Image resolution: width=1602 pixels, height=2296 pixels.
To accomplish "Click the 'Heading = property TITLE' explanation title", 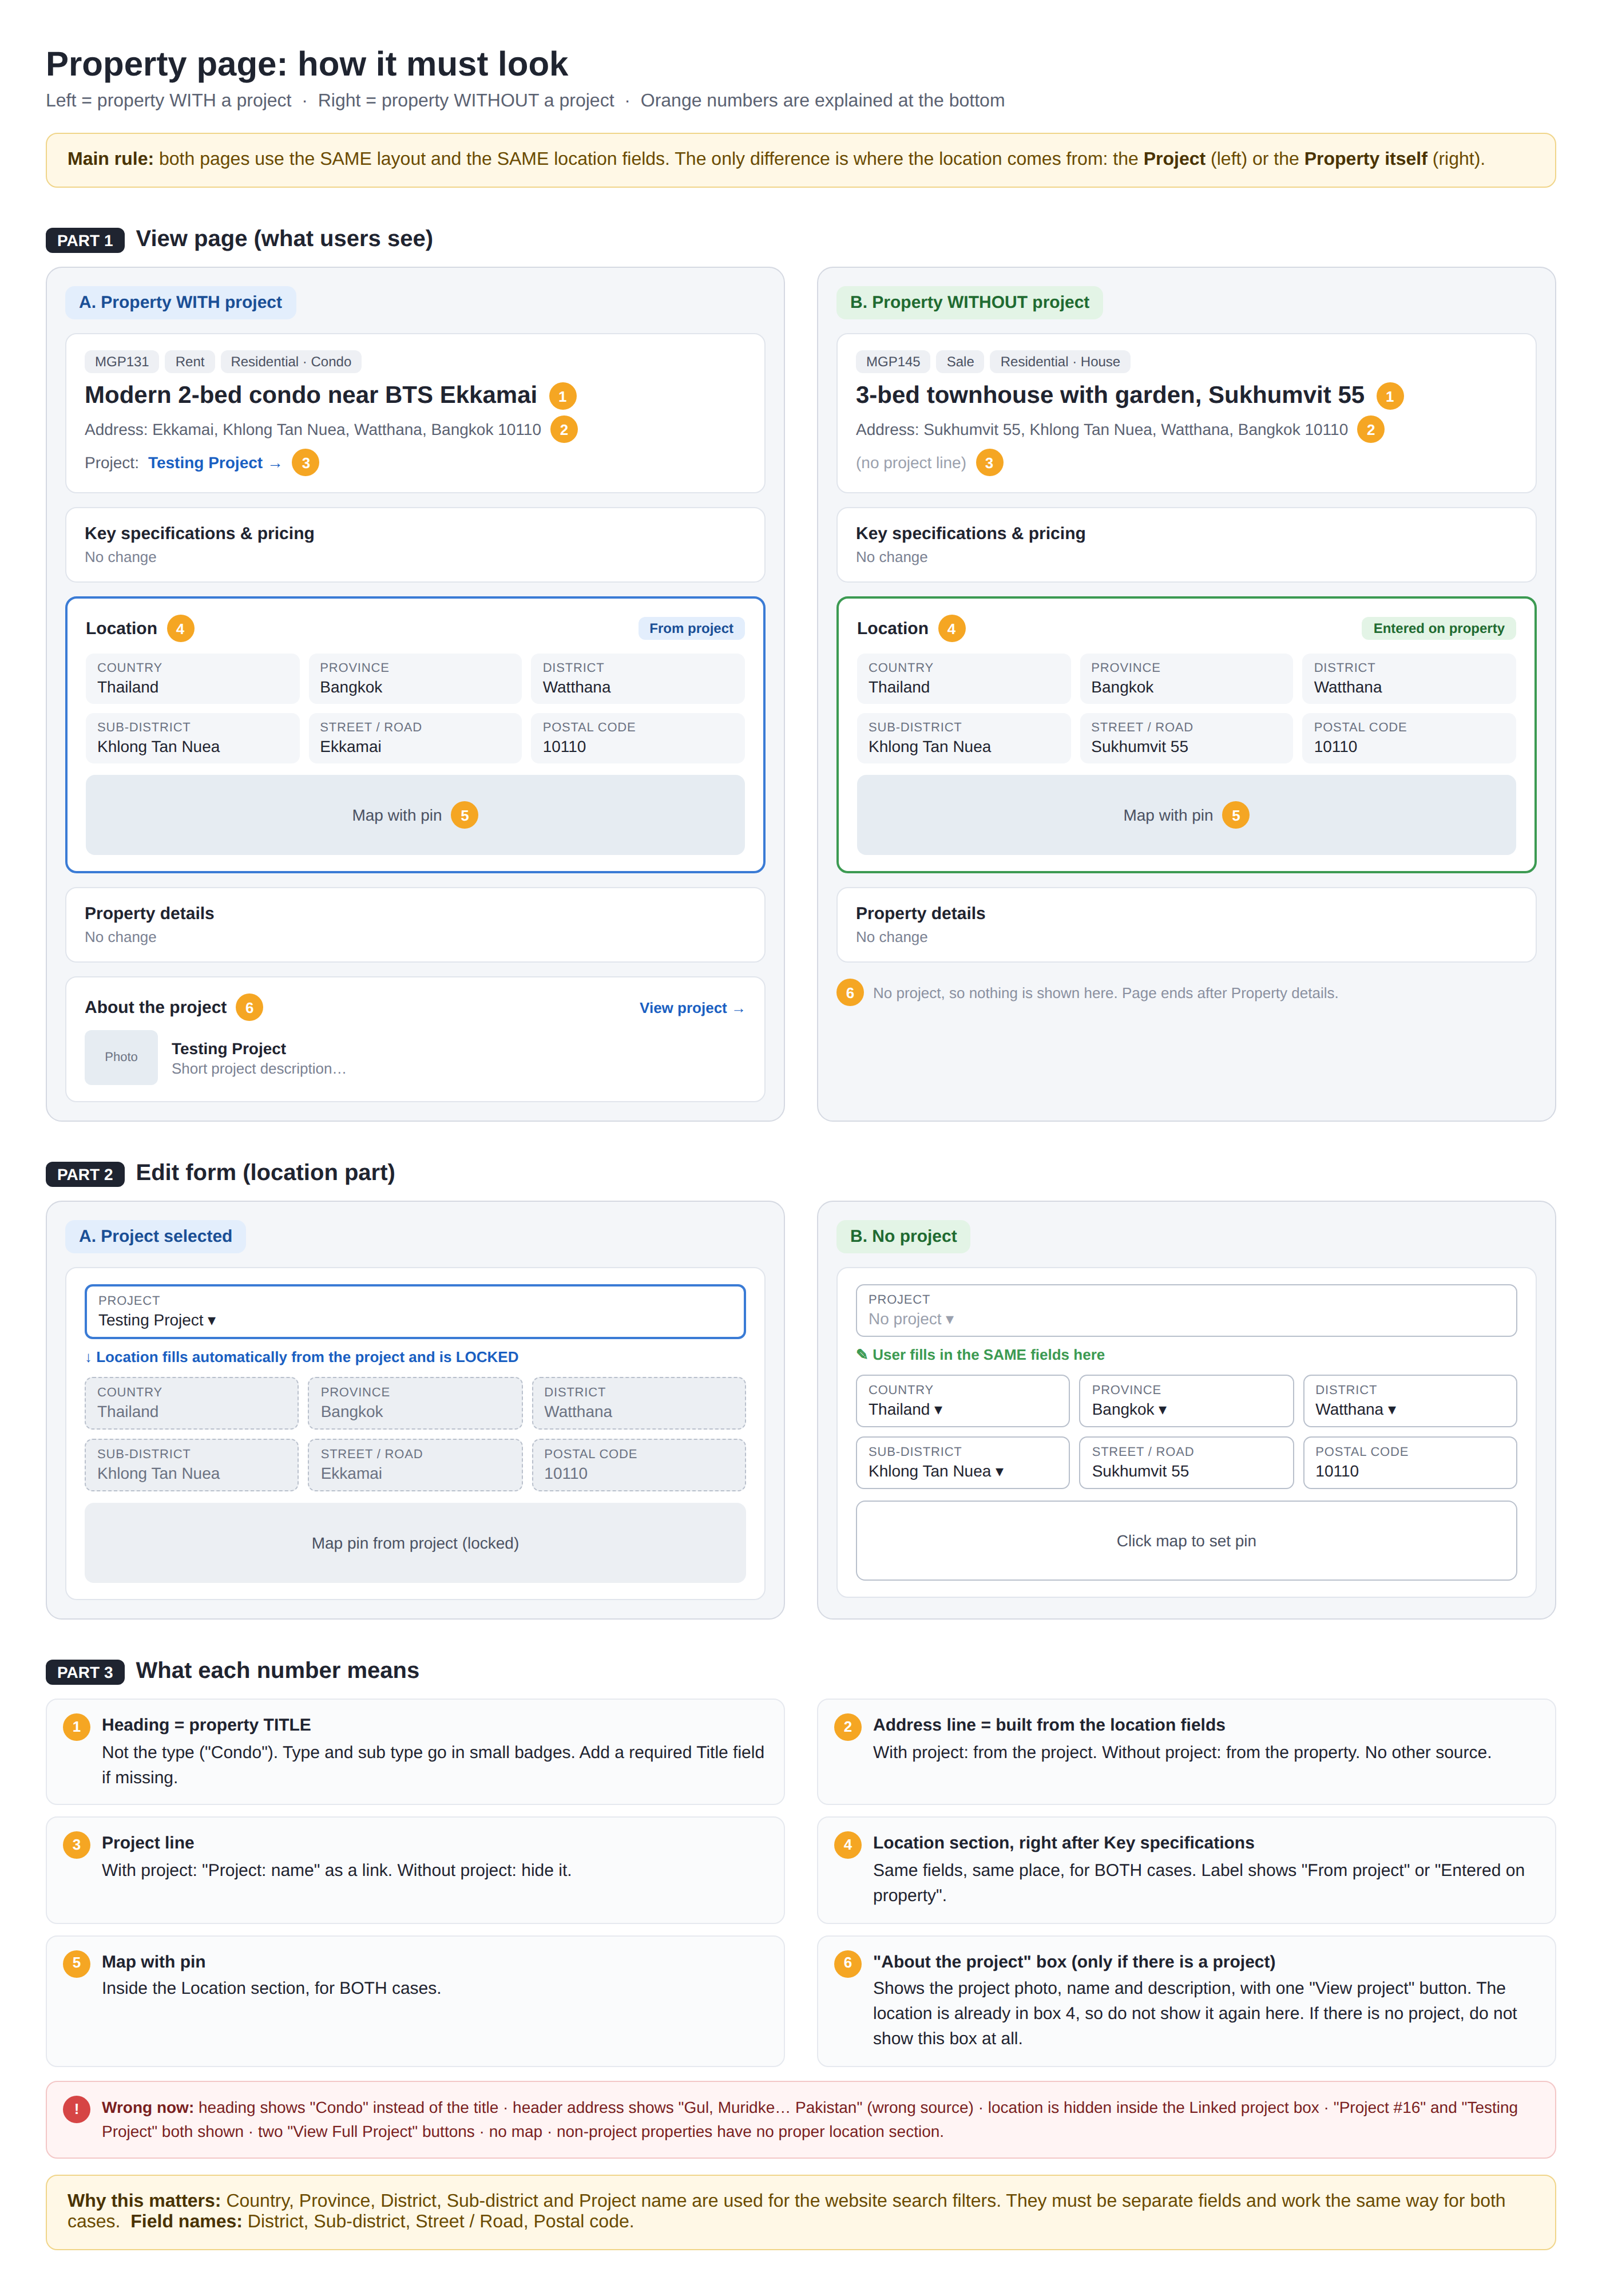I will tap(206, 1725).
